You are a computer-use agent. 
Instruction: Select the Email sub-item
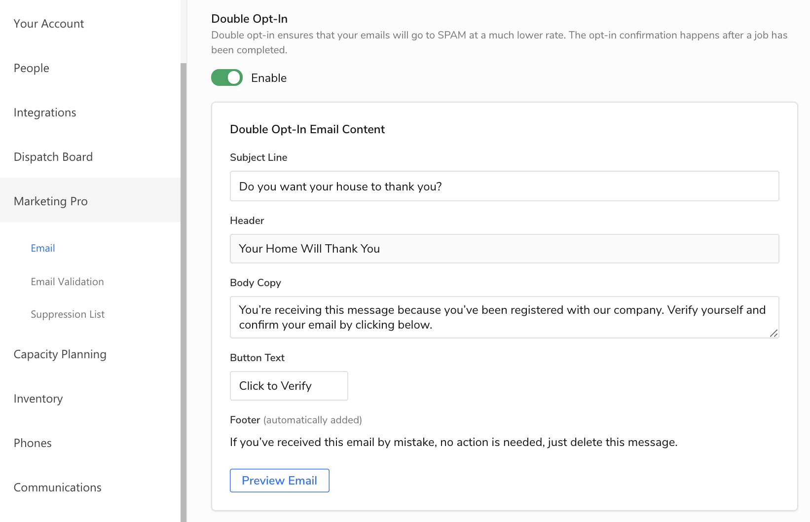click(x=43, y=248)
